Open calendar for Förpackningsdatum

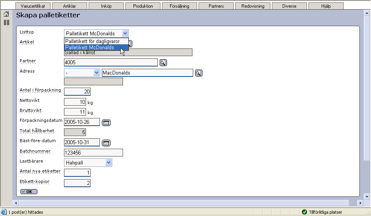[106, 122]
